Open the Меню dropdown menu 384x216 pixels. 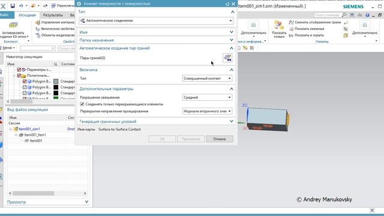8,48
